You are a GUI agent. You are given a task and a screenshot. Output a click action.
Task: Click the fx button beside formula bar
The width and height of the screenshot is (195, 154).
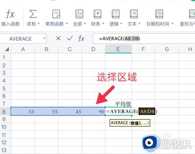coord(81,38)
